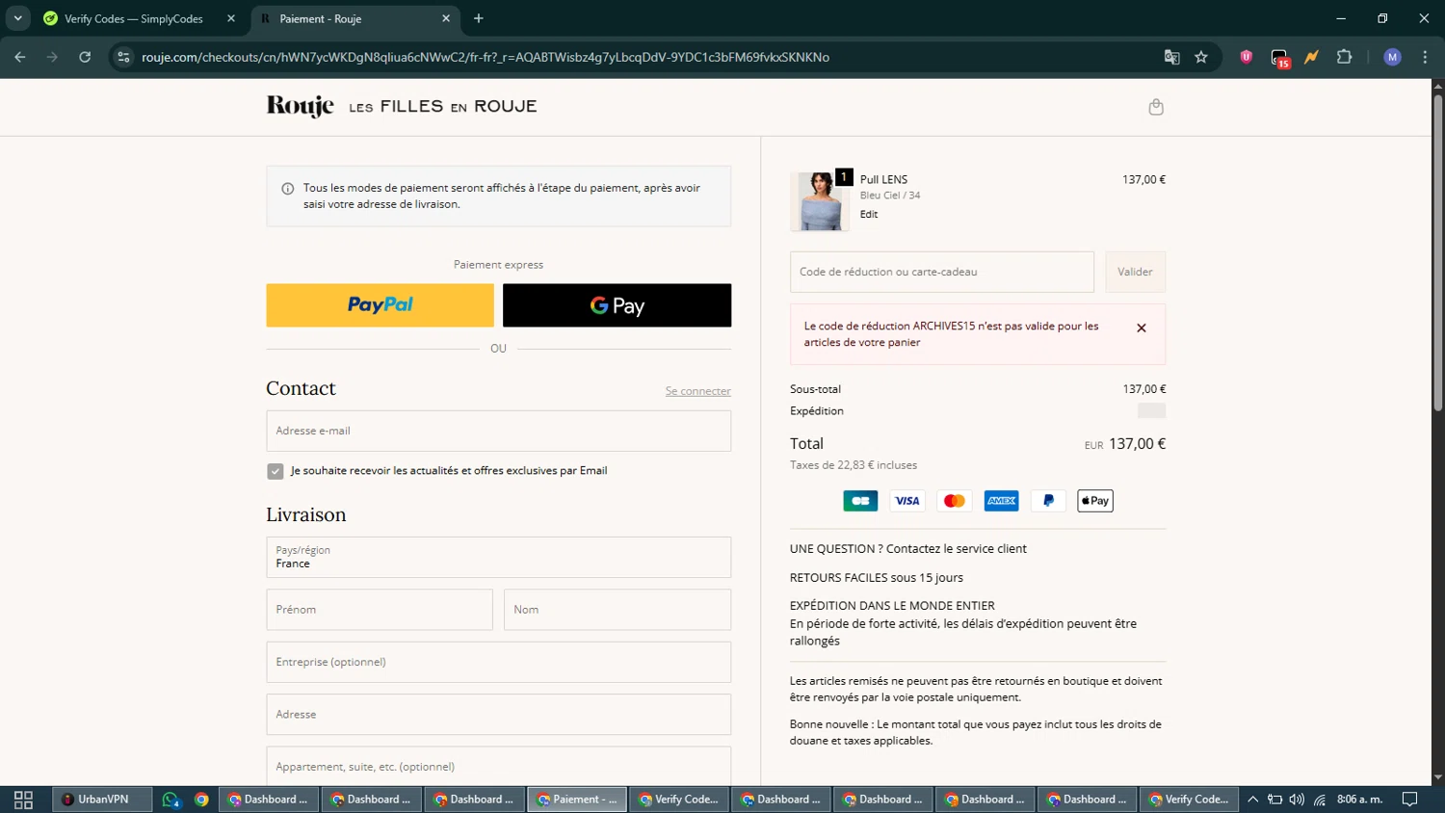Click the Google Translate icon in address bar
Viewport: 1445px width, 813px height.
[1171, 57]
